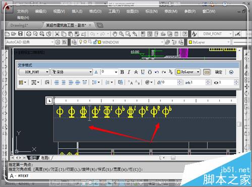This screenshot has width=252, height=187.
Task: Click the undo arrow in Text Formatting toolbar
Action: [157, 72]
